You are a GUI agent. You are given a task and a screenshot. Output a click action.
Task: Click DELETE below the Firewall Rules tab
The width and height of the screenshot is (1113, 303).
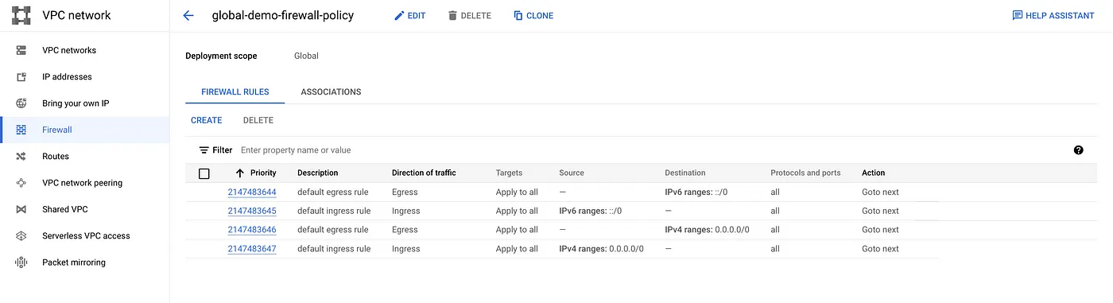258,121
